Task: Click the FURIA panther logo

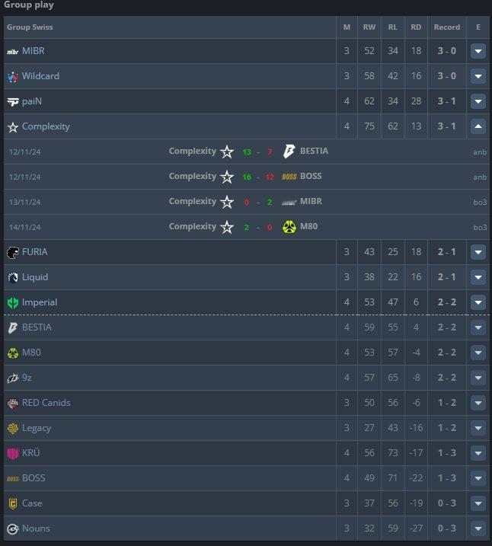Action: click(x=13, y=253)
